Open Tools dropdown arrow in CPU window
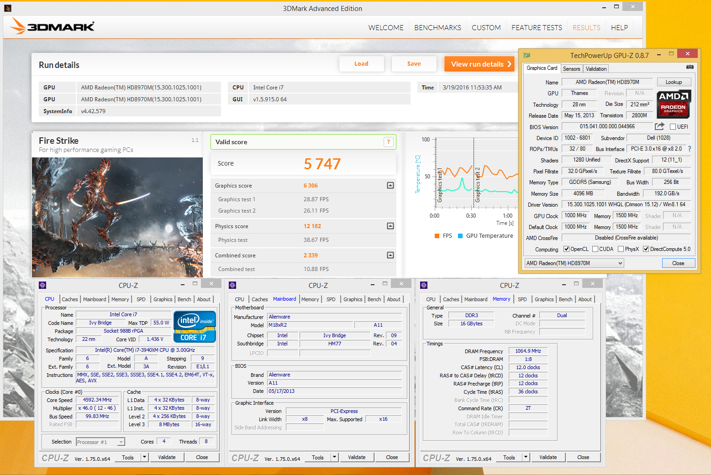Screen dimensions: 711x475 tap(145, 457)
